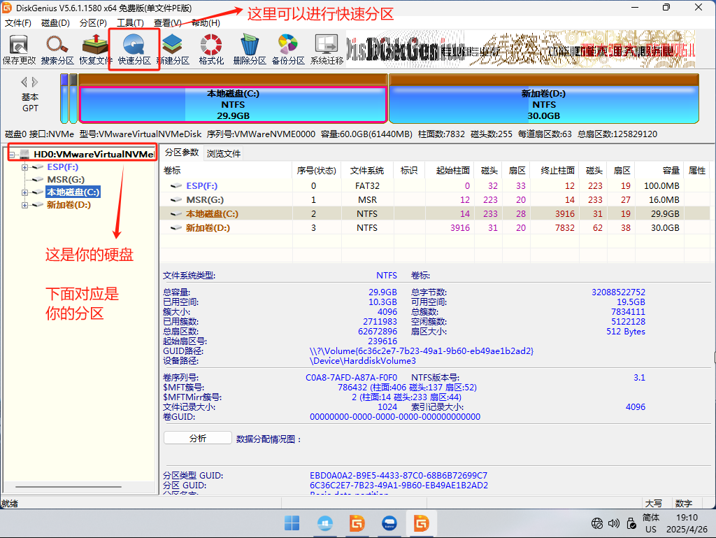Go to next disk with right arrow
Image resolution: width=716 pixels, height=538 pixels.
tap(35, 83)
